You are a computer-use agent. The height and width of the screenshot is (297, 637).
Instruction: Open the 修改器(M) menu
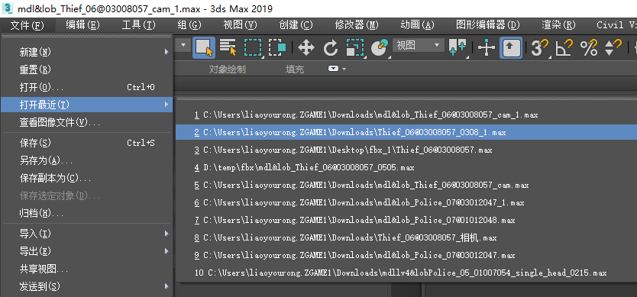click(357, 25)
